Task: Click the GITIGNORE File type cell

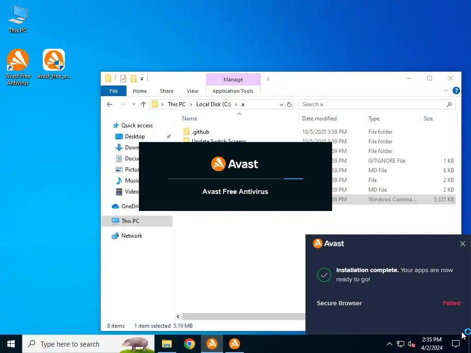Action: [x=386, y=161]
